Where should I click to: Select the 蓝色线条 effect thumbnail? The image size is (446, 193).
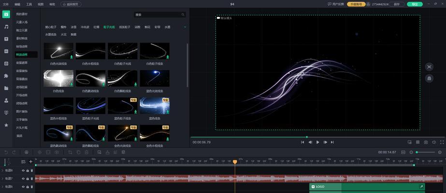(155, 106)
